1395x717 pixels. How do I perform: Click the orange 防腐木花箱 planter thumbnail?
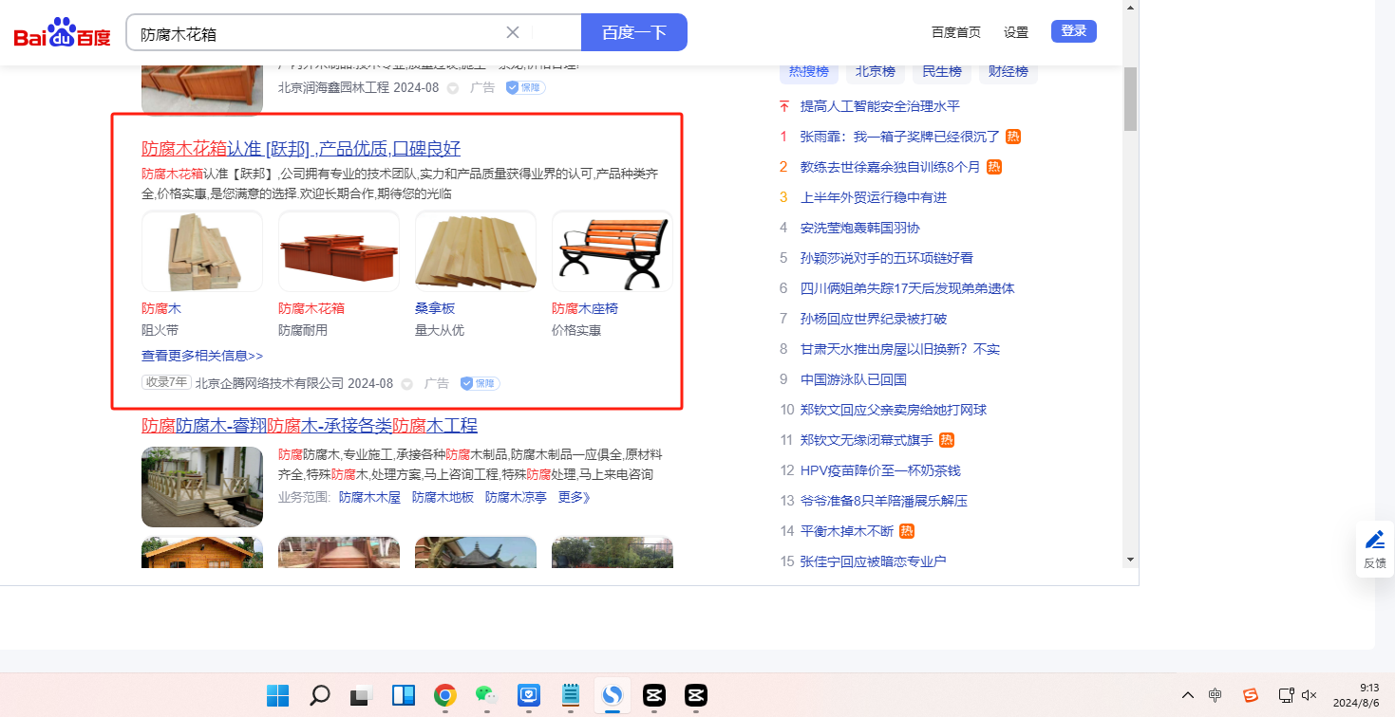pyautogui.click(x=339, y=251)
